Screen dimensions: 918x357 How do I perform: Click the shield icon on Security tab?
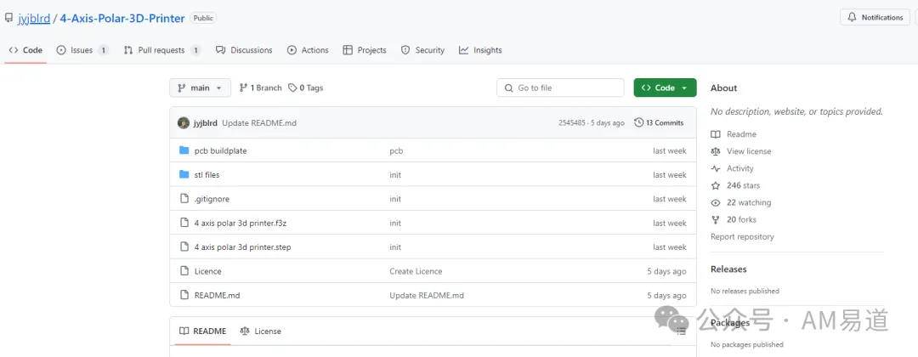point(405,50)
